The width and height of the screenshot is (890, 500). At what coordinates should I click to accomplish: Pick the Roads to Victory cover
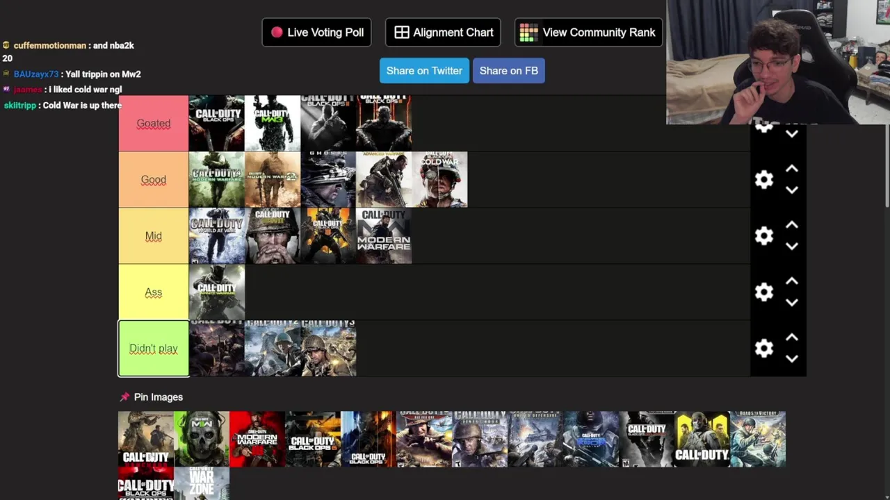coord(758,439)
